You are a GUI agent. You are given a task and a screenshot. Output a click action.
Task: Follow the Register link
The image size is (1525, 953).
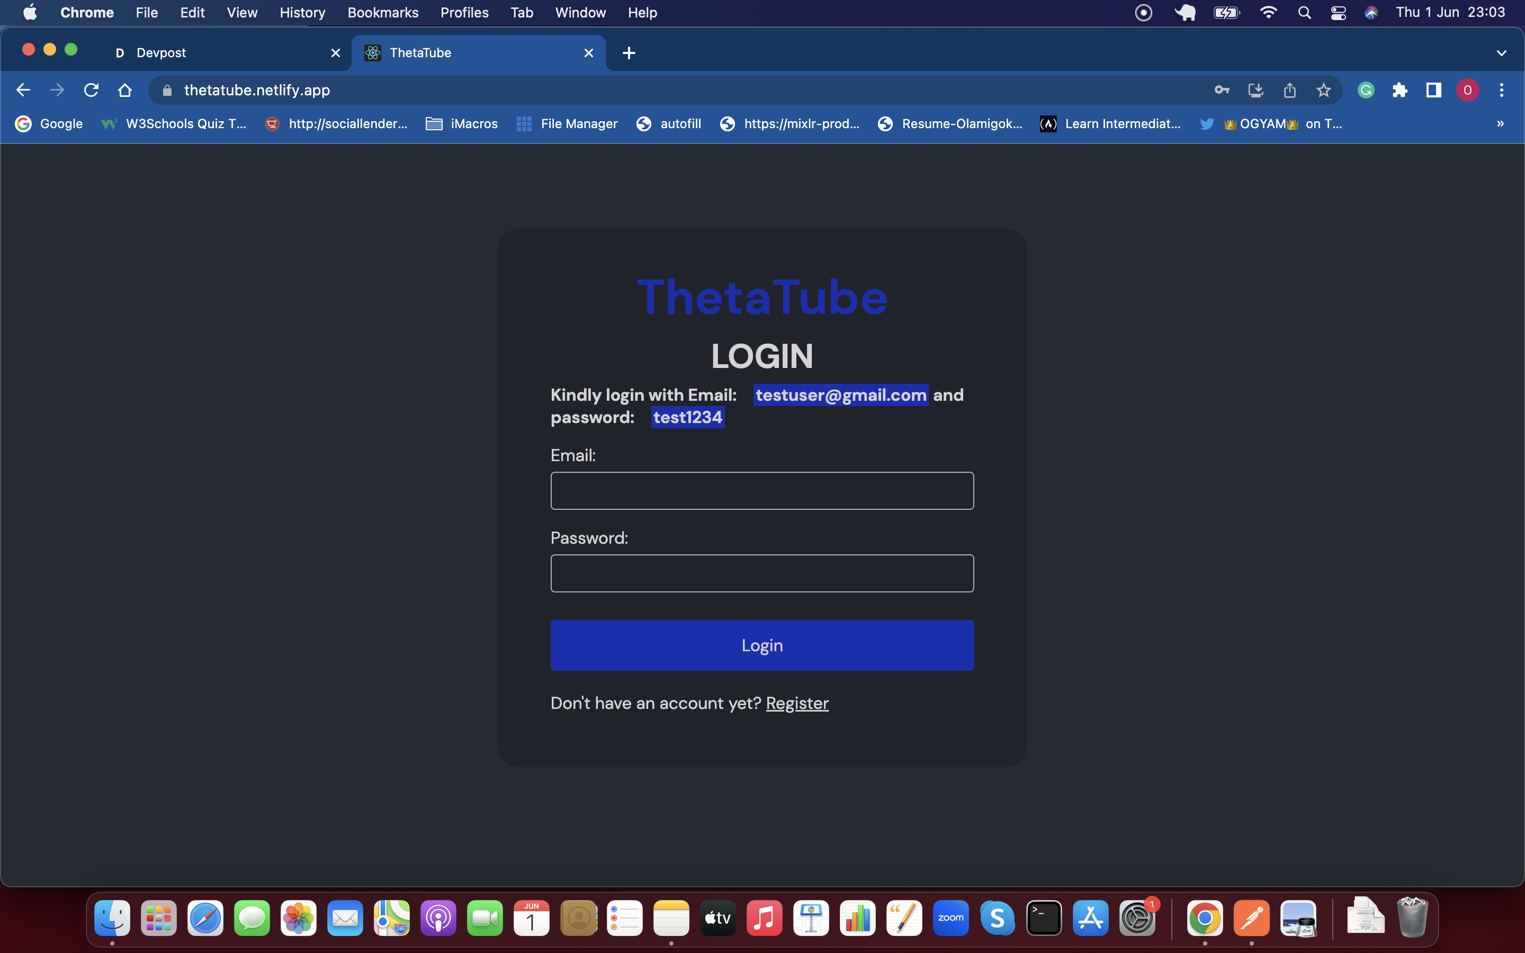(x=796, y=703)
